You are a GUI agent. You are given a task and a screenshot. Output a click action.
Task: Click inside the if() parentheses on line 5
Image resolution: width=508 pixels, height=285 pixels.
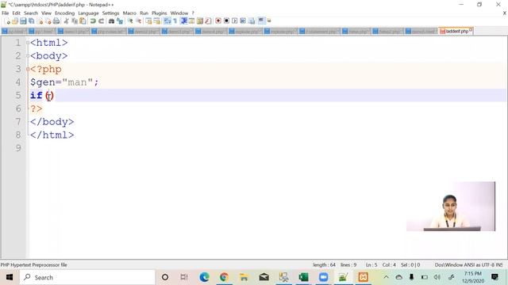click(x=49, y=95)
